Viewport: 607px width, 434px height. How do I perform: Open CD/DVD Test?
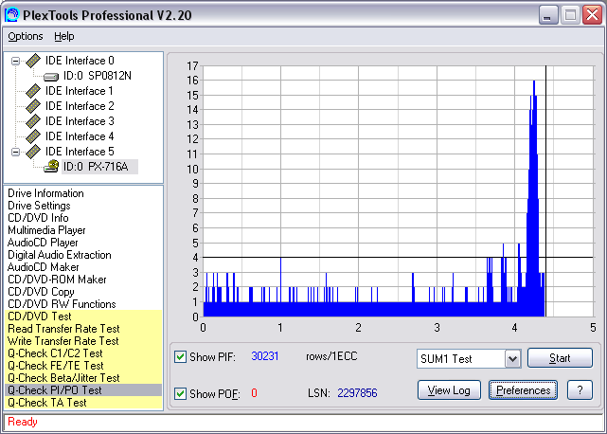[40, 316]
